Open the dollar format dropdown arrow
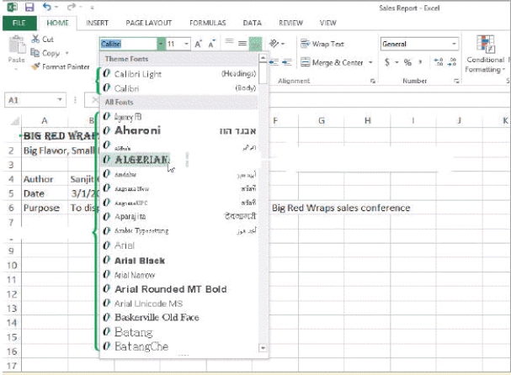 click(x=397, y=62)
